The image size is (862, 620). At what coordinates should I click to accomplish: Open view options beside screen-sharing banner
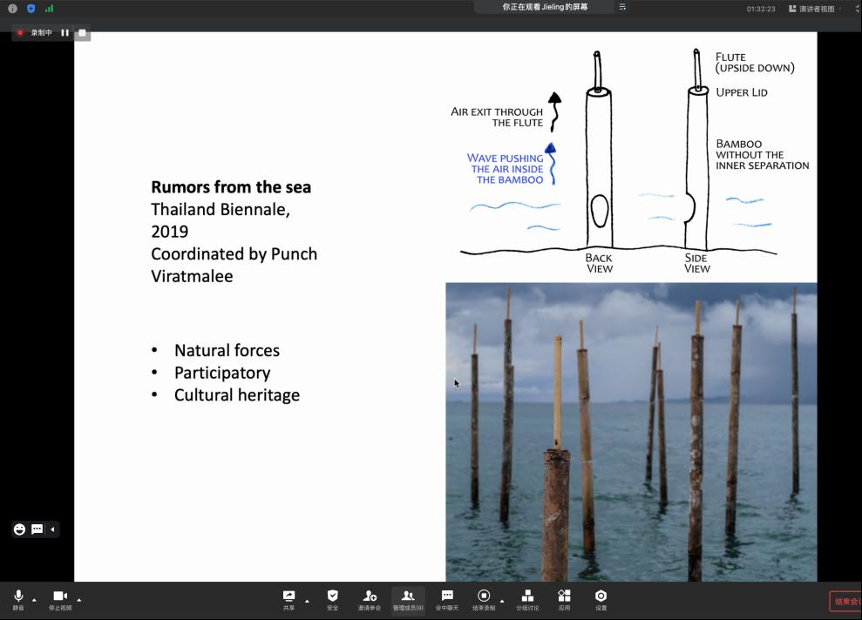(x=622, y=7)
